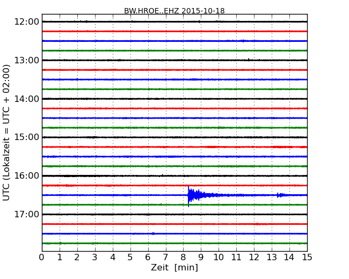Click the x-axis tick label 11

tap(236, 258)
